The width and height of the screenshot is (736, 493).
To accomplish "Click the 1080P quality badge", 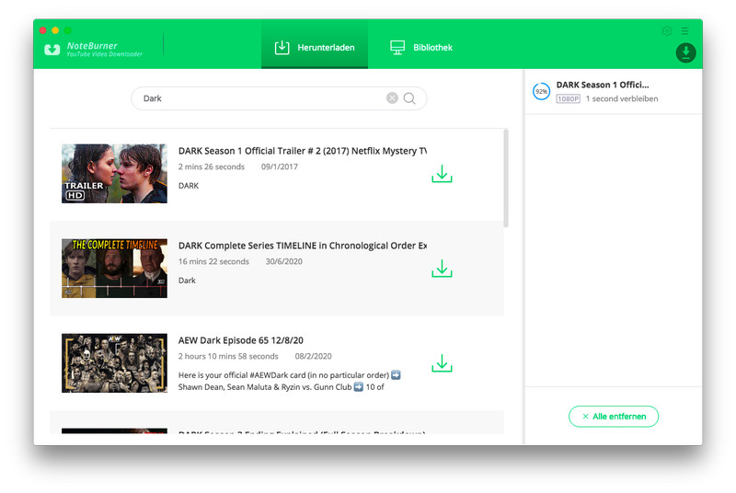I will 568,98.
